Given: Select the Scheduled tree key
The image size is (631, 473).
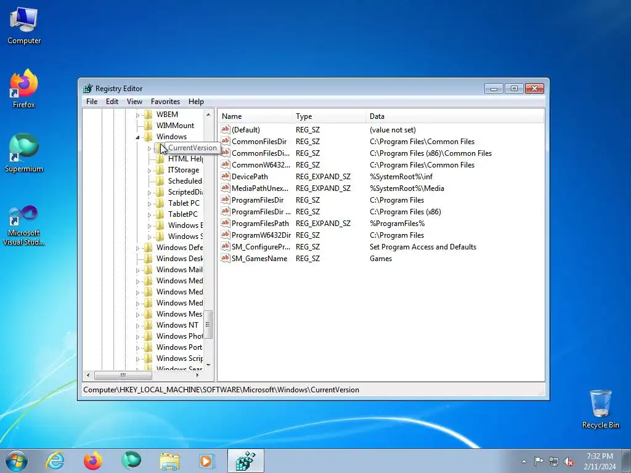Looking at the screenshot, I should 185,181.
